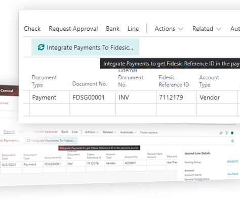Click the FDSG00001 cell in the enlarged panel
The height and width of the screenshot is (200, 240).
pyautogui.click(x=93, y=97)
